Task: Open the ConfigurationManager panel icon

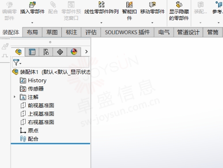Action: pos(46,52)
